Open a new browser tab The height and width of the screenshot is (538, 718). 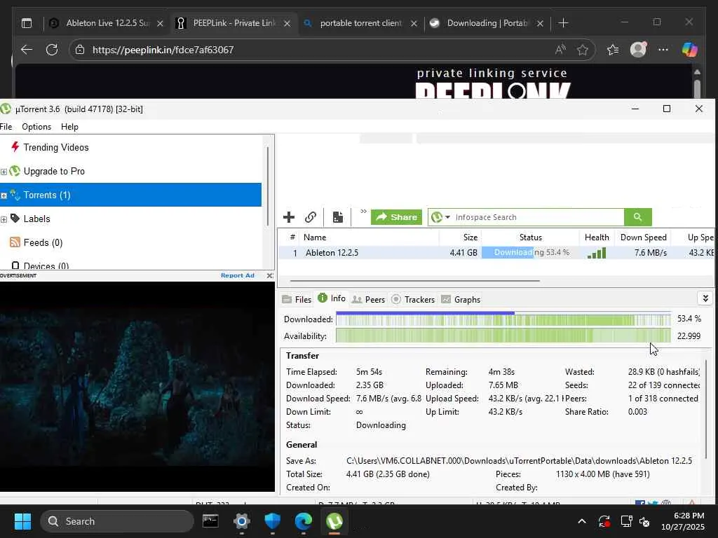[x=563, y=23]
